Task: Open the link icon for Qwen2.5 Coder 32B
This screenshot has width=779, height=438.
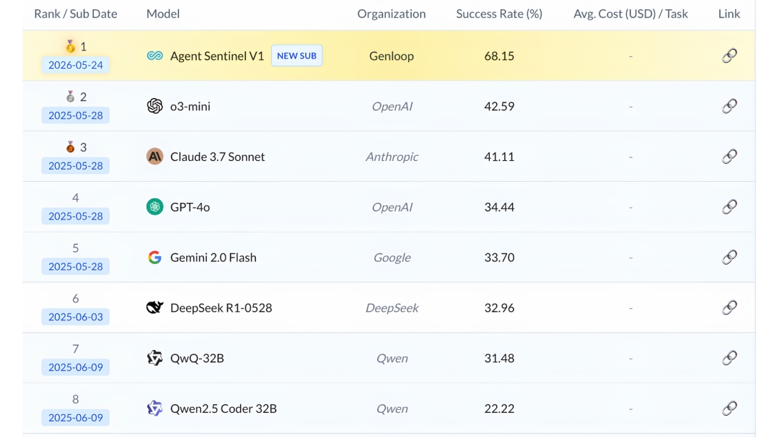Action: point(729,408)
